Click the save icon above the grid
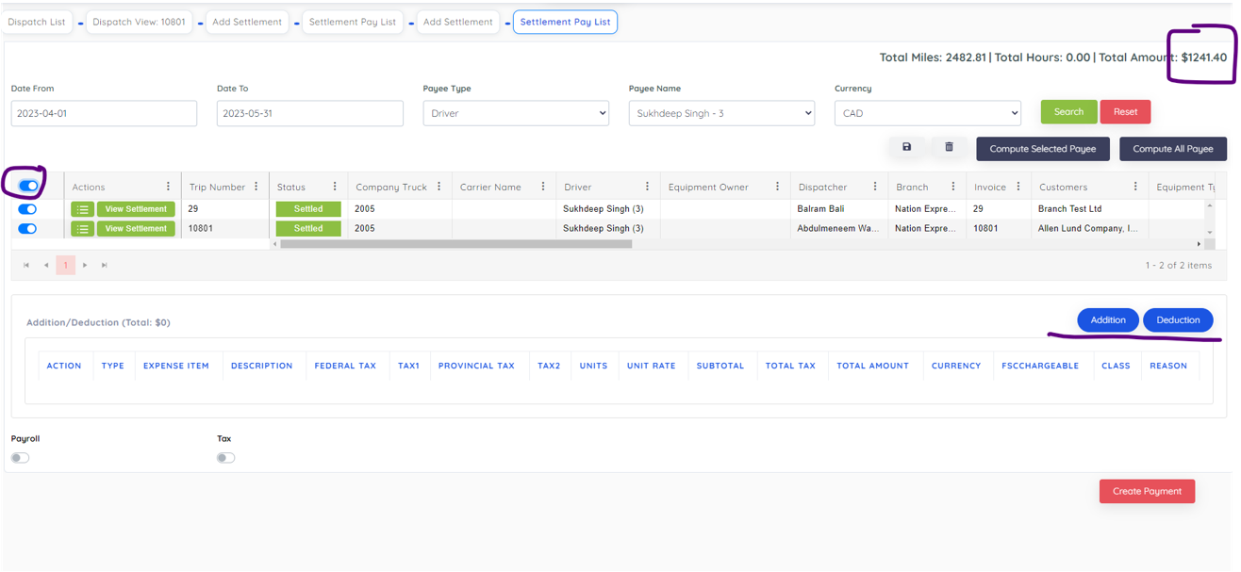Screen dimensions: 1241x572 tap(906, 148)
